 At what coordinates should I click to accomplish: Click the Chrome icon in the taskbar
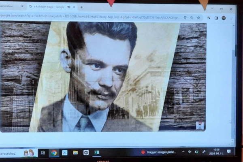coord(54,153)
